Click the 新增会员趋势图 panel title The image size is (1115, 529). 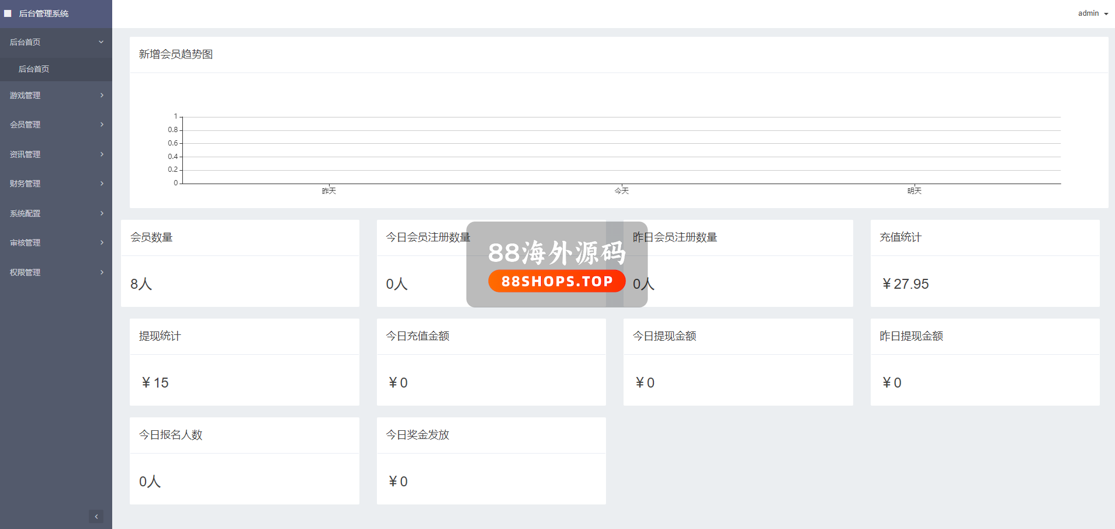coord(176,54)
